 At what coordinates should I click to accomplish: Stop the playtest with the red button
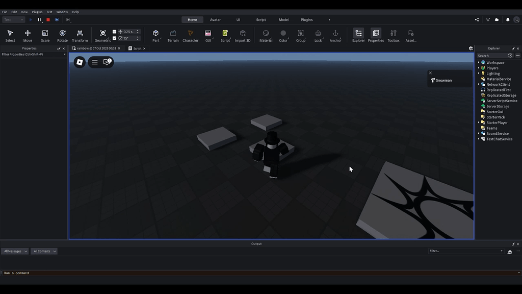(48, 20)
